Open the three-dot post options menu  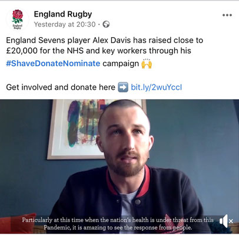pos(227,15)
